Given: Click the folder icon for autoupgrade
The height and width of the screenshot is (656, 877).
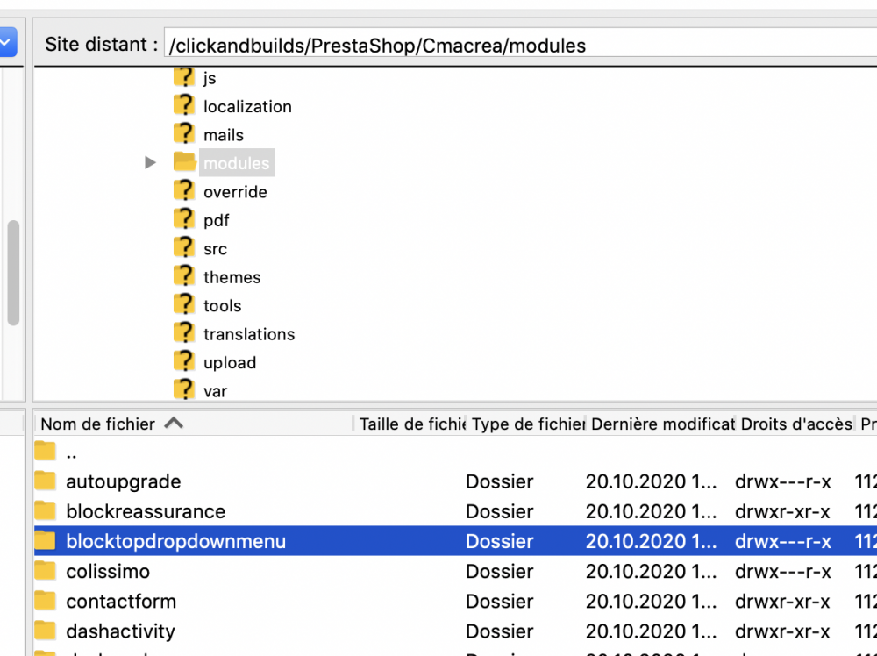Looking at the screenshot, I should (46, 481).
